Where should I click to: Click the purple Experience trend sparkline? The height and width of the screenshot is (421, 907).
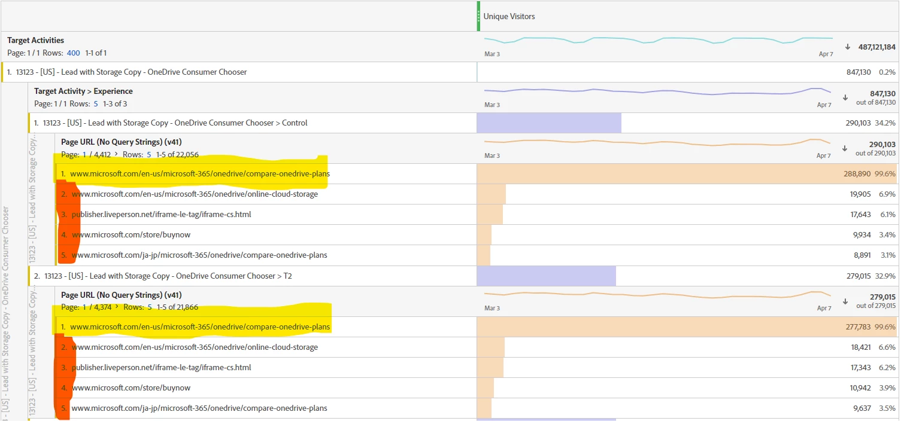[657, 92]
